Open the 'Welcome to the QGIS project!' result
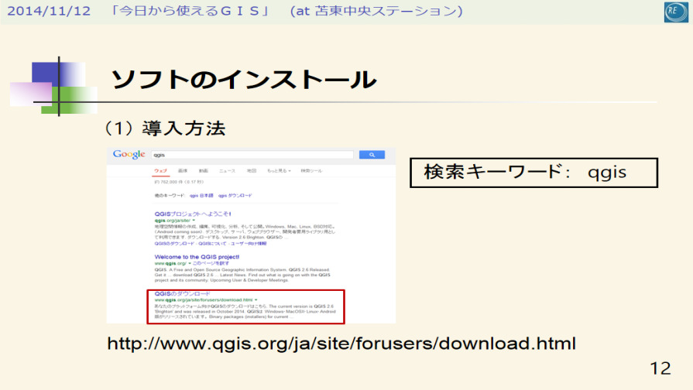The width and height of the screenshot is (693, 390). [x=197, y=257]
